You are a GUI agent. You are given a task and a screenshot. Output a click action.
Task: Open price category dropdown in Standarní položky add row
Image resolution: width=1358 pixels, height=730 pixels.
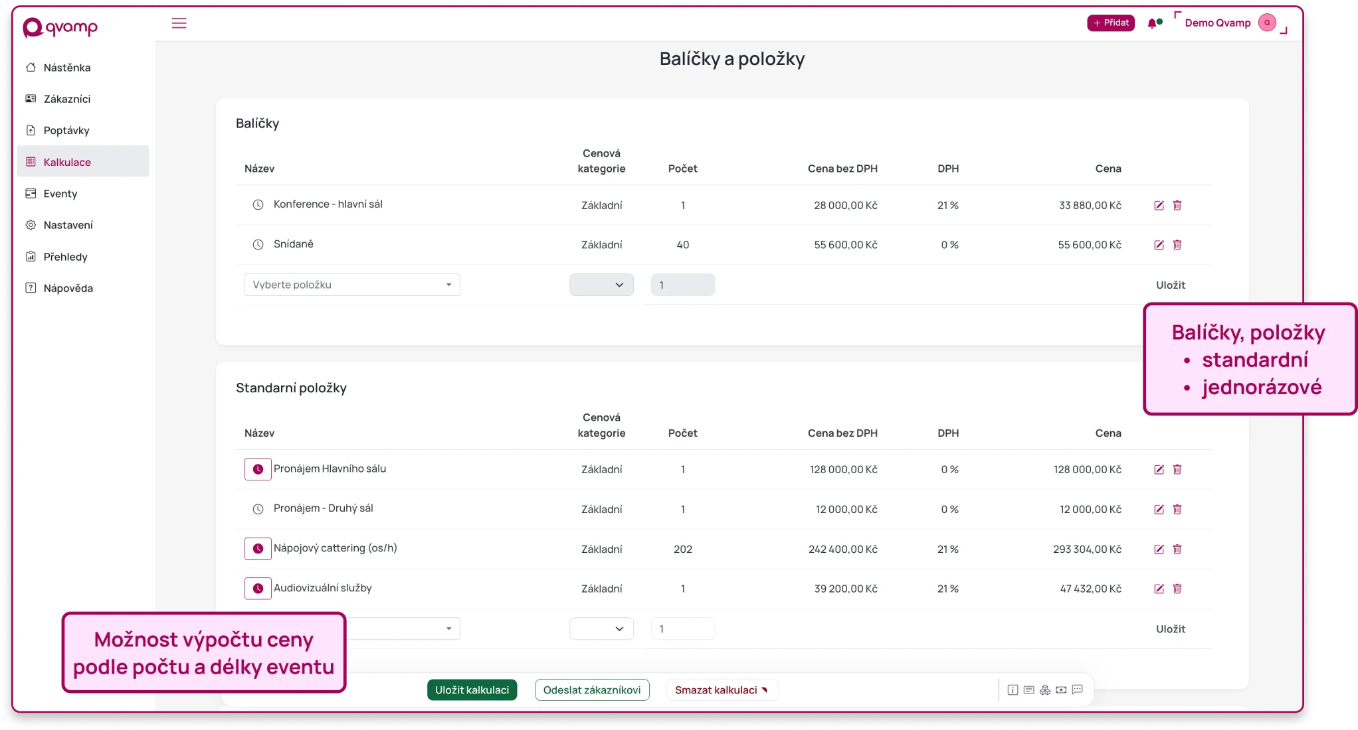tap(601, 628)
